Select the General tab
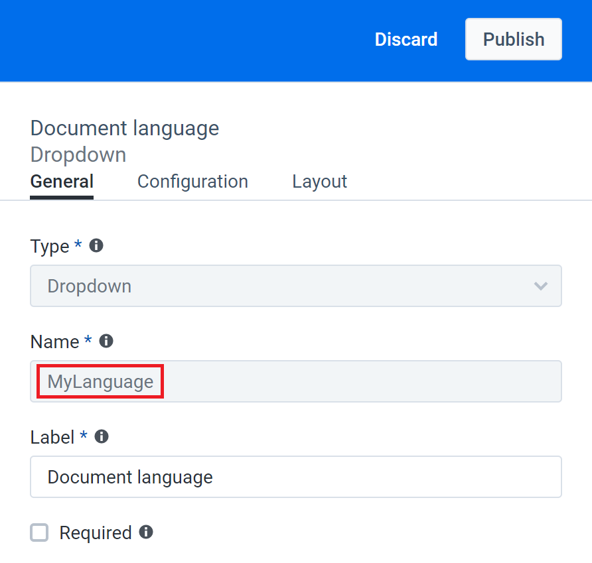 click(x=61, y=181)
